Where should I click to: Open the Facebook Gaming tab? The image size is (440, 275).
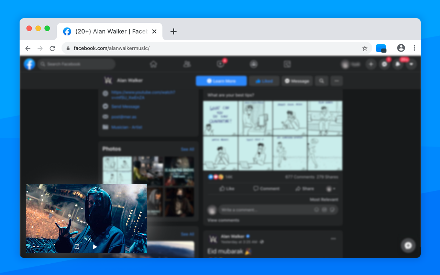pyautogui.click(x=287, y=64)
